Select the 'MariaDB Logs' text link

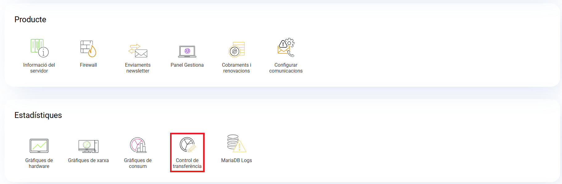pyautogui.click(x=236, y=161)
